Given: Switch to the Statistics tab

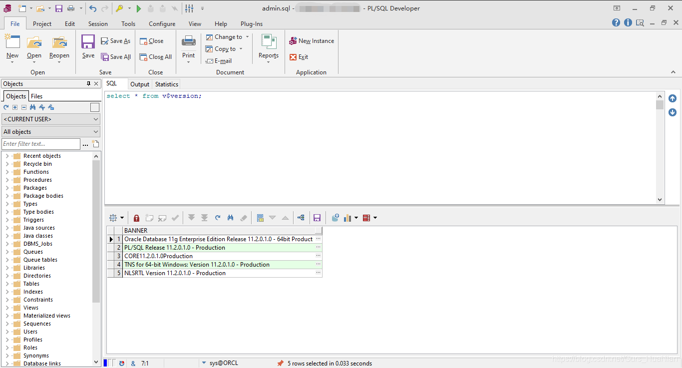Looking at the screenshot, I should (x=167, y=84).
